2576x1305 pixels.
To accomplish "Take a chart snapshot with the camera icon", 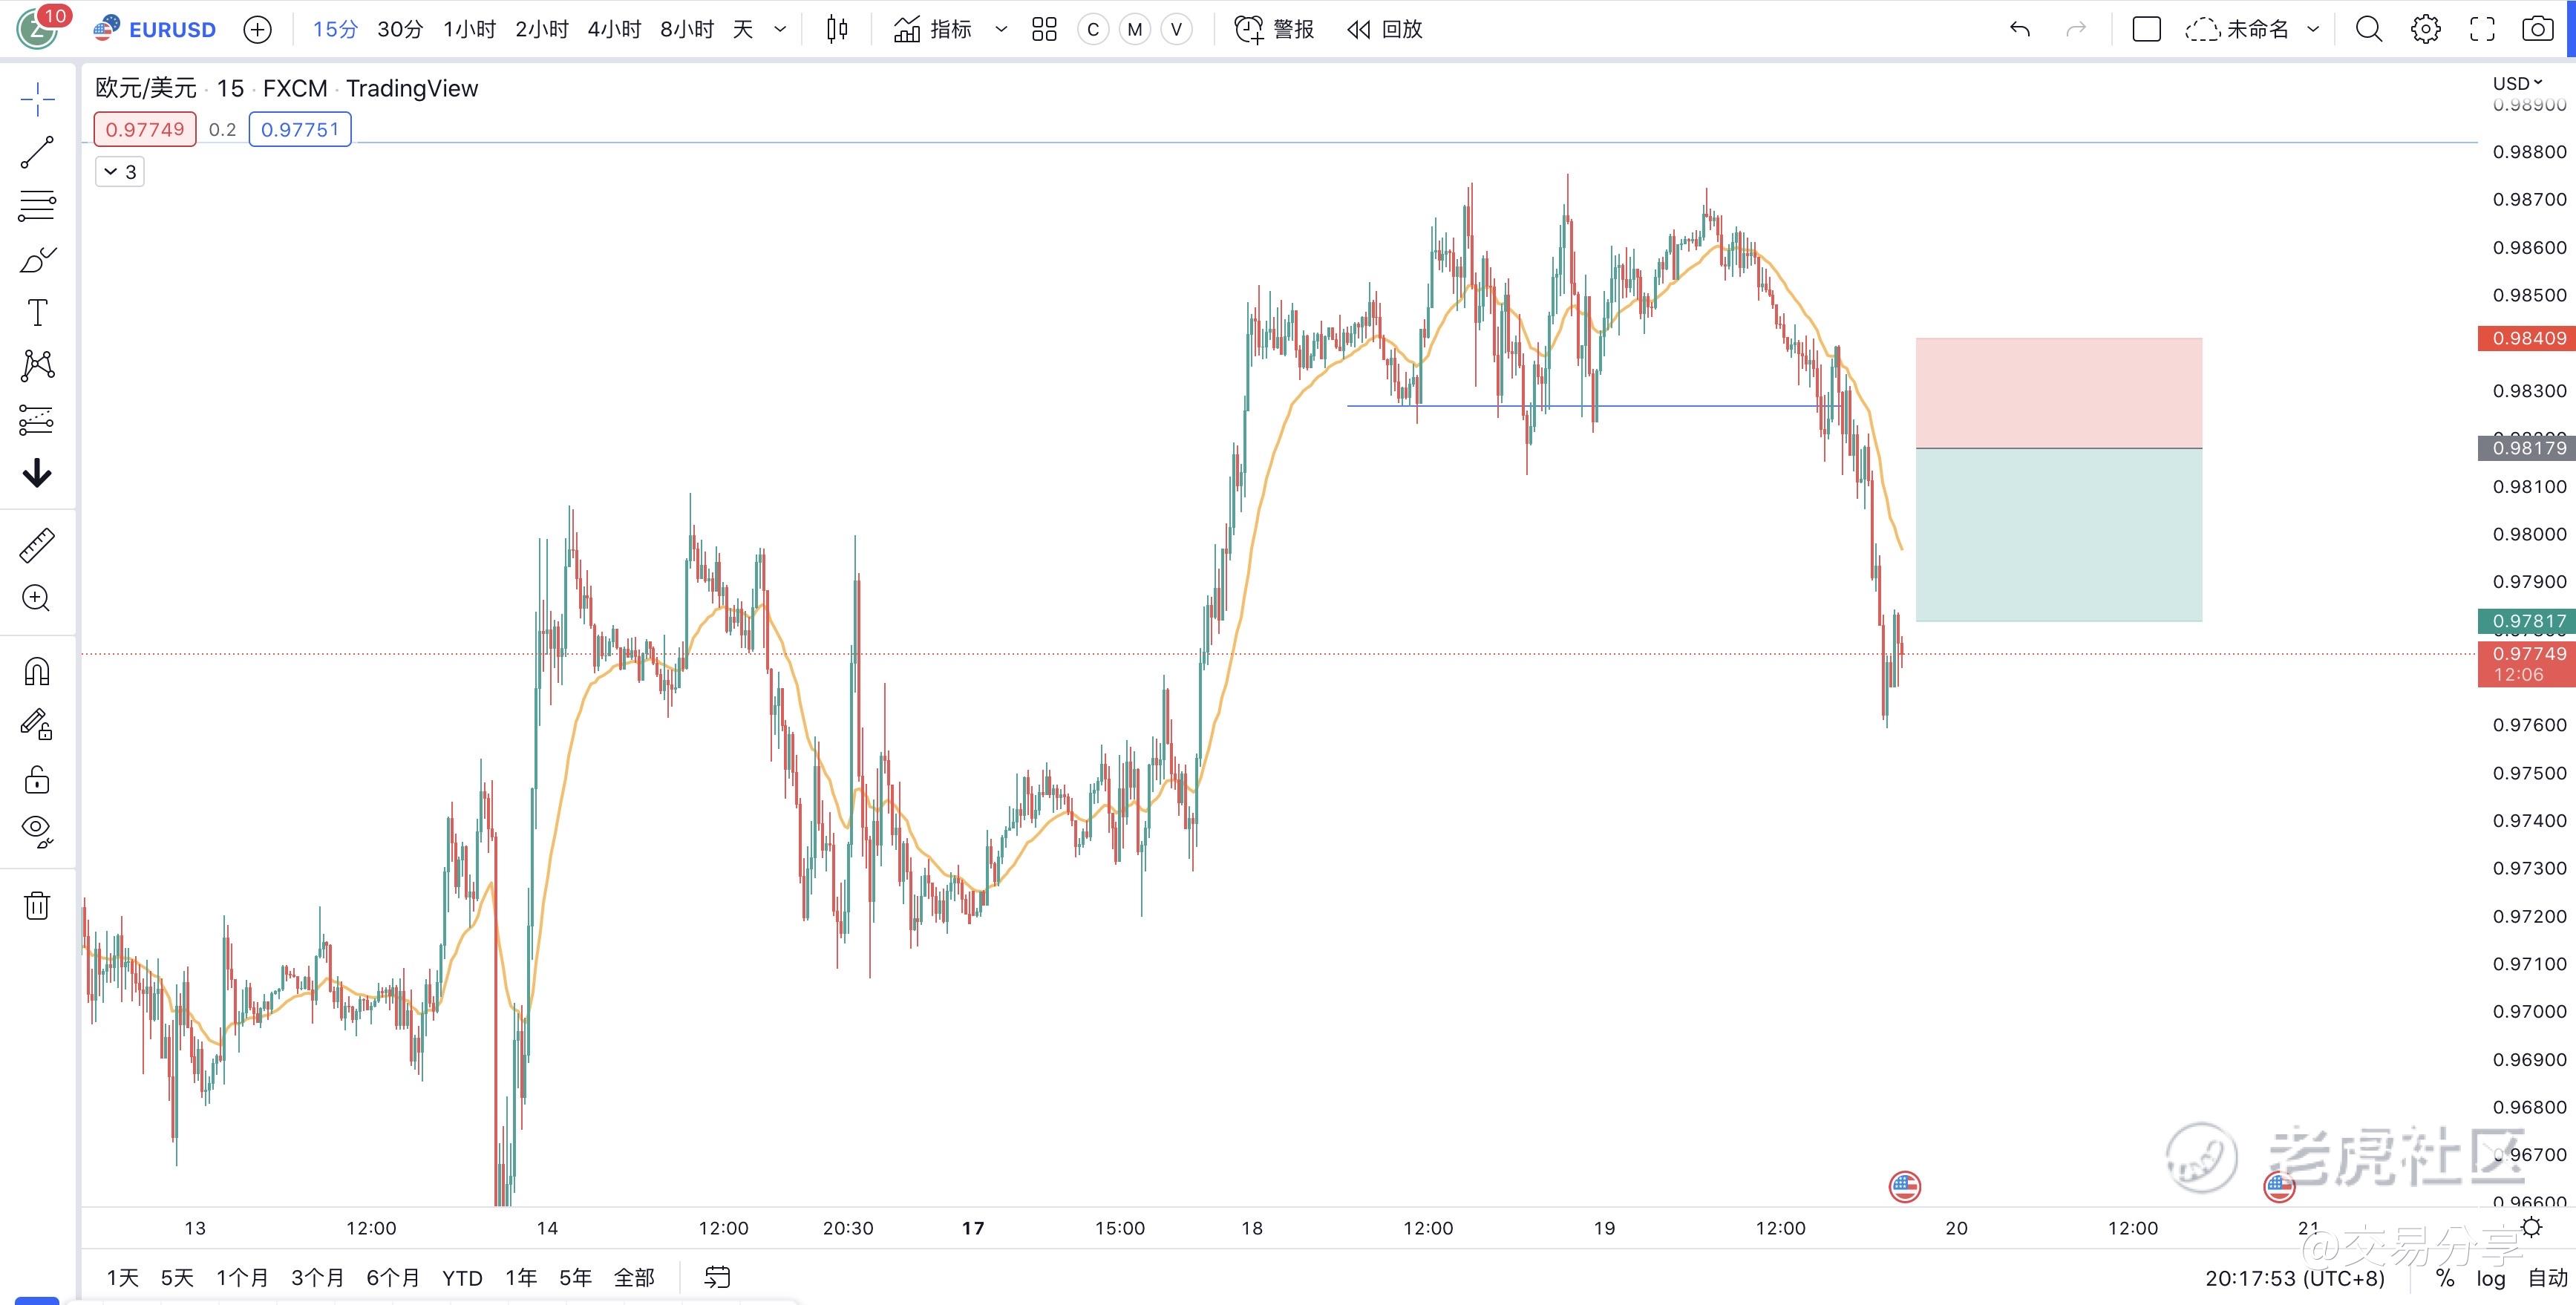I will (x=2537, y=29).
